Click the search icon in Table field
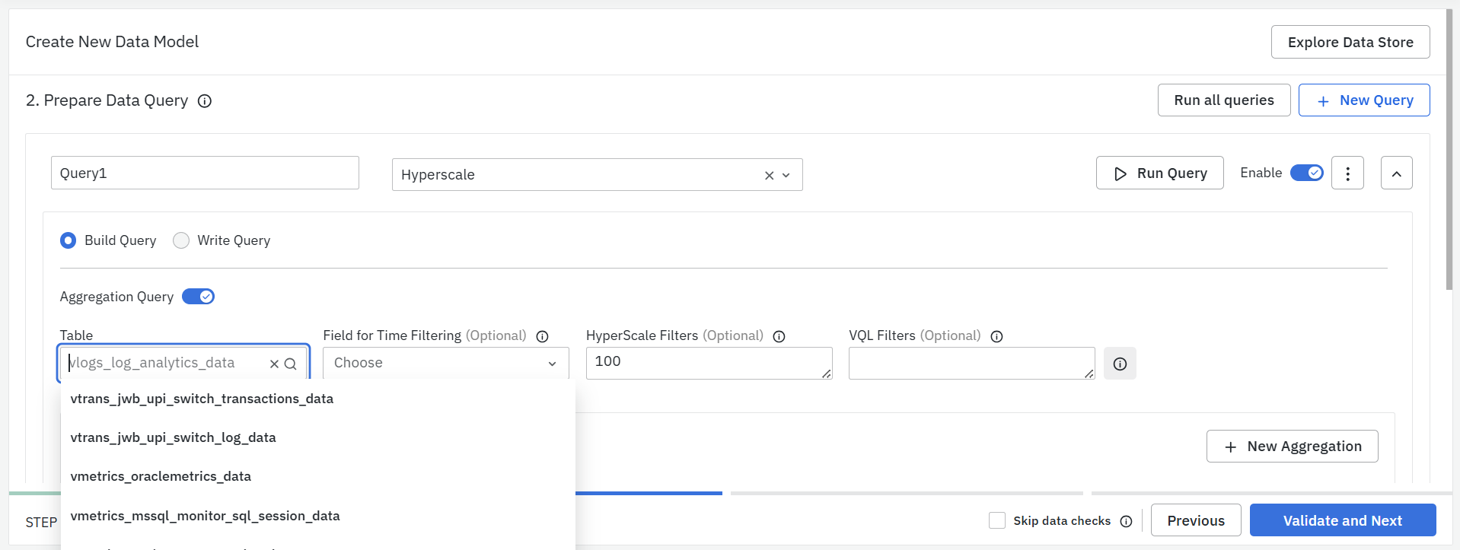 [x=290, y=364]
